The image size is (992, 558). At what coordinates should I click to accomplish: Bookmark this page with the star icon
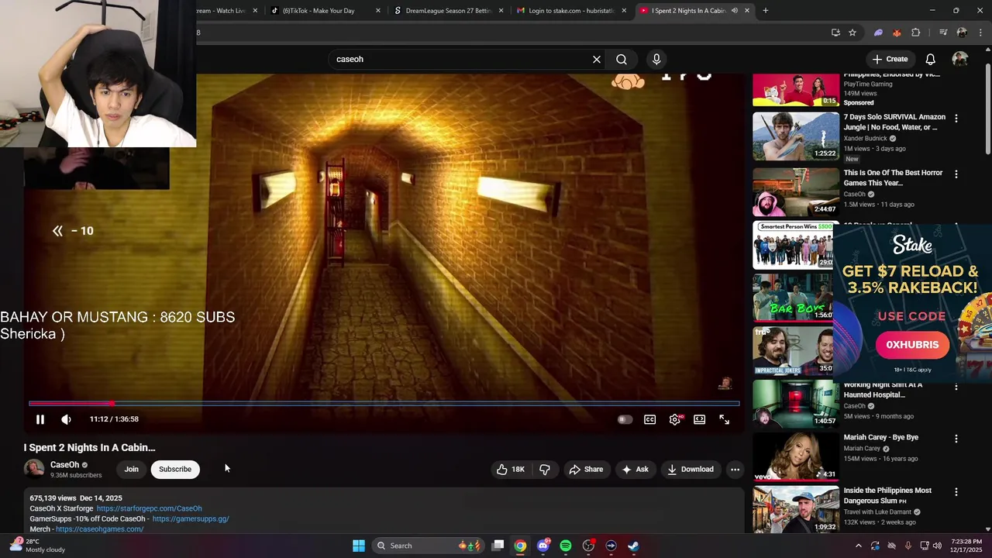[x=852, y=33]
